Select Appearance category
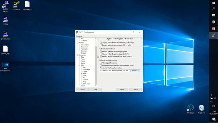Screen dimensions: 218x123 pos(85,45)
